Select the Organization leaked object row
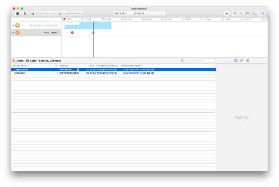This screenshot has height=187, width=279. [114, 70]
